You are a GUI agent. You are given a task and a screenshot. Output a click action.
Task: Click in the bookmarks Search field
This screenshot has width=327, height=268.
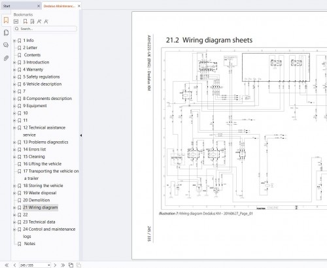pyautogui.click(x=45, y=29)
